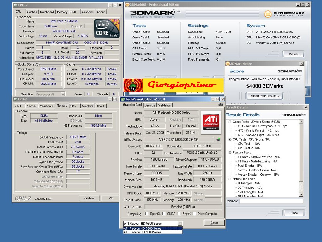This screenshot has width=322, height=242.
Task: Switch to SPD tab in the CPU-Z memory window
Action: tap(73, 106)
